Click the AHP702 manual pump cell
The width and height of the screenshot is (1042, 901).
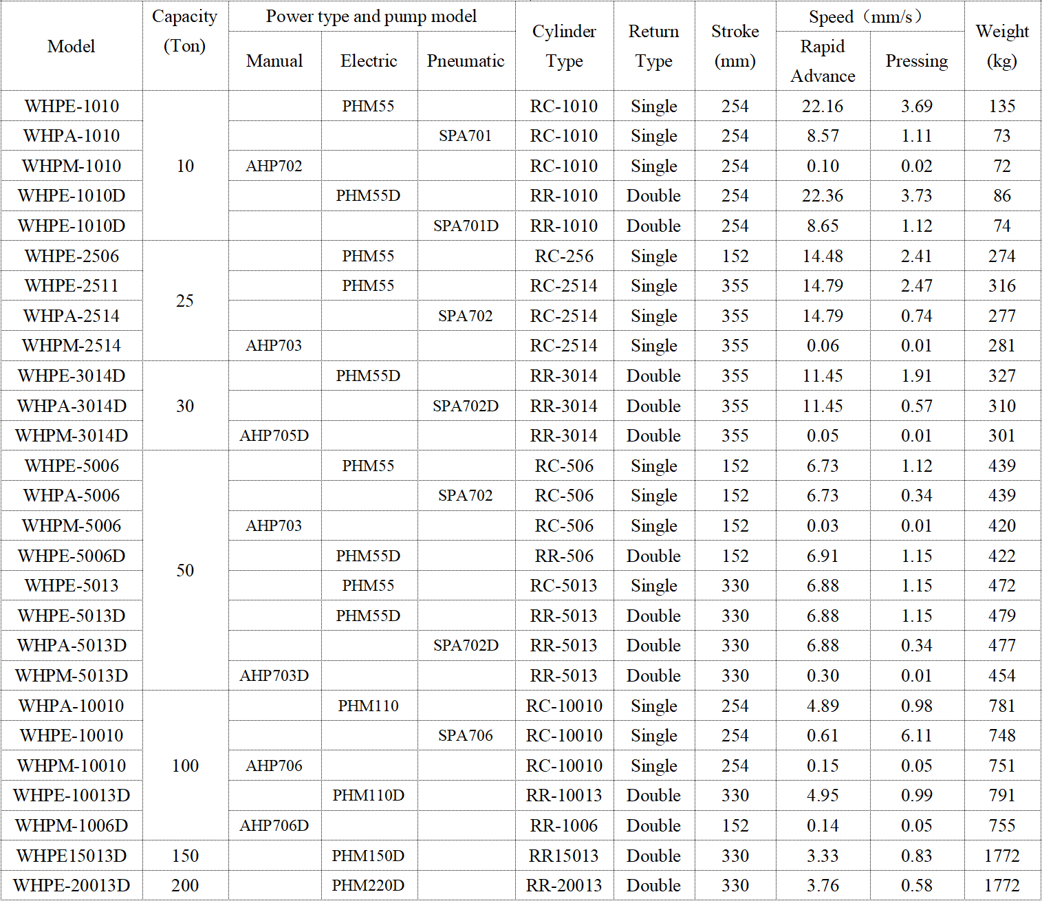[274, 166]
